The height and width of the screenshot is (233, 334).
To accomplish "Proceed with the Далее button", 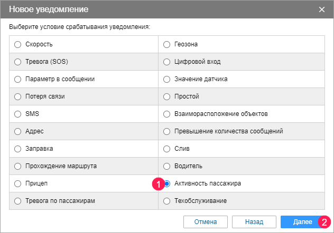I will click(x=302, y=221).
